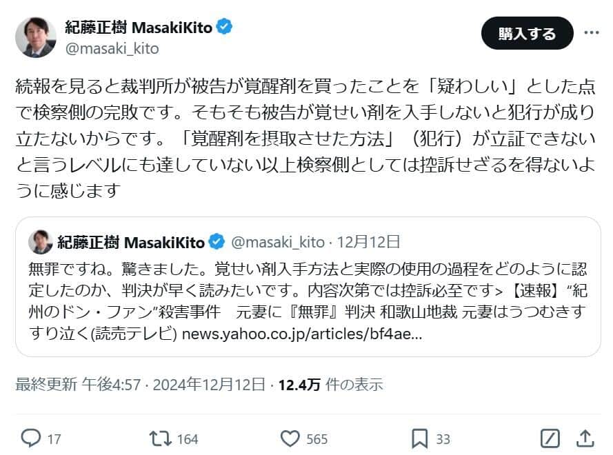Click the repost count 164
This screenshot has height=455, width=613.
186,438
